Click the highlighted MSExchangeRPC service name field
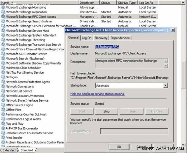 pos(107,47)
